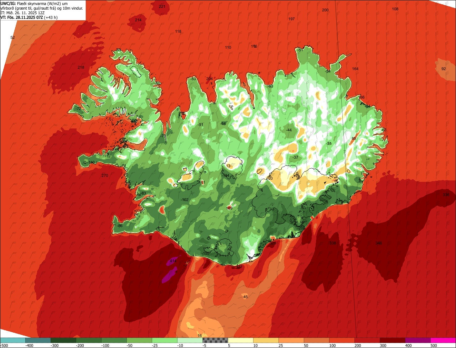Select the darkest green -300 to -200 legend swatch
The image size is (456, 348).
(63, 340)
